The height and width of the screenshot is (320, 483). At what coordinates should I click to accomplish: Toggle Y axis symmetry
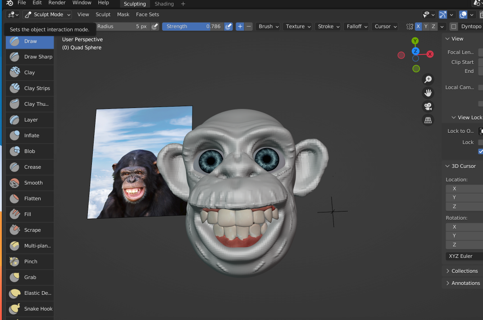(426, 27)
